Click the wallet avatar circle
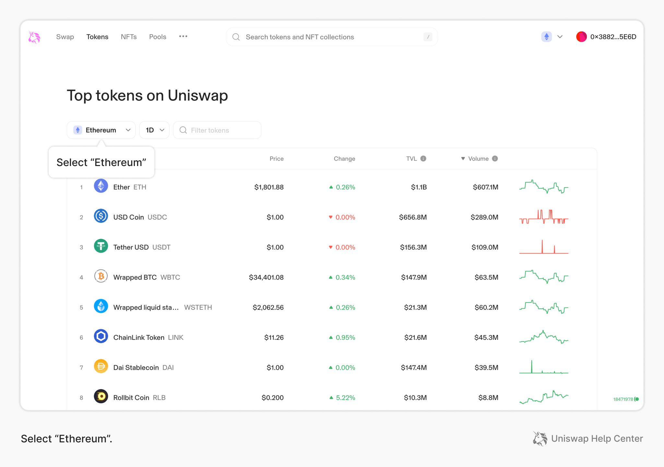Viewport: 664px width, 467px height. (581, 37)
